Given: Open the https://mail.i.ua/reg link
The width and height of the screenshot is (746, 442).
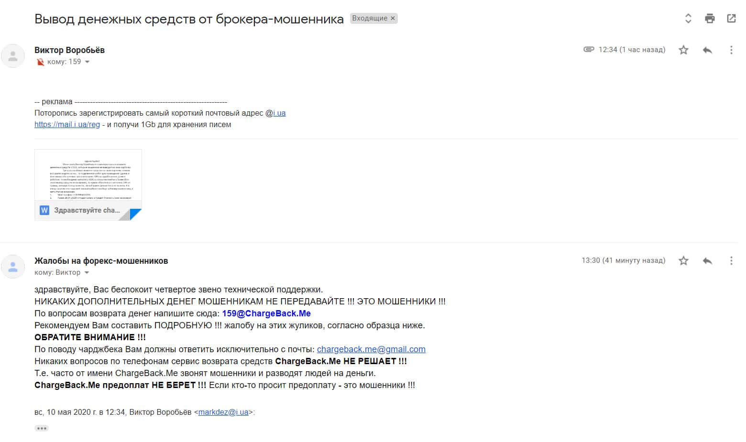Looking at the screenshot, I should coord(67,124).
